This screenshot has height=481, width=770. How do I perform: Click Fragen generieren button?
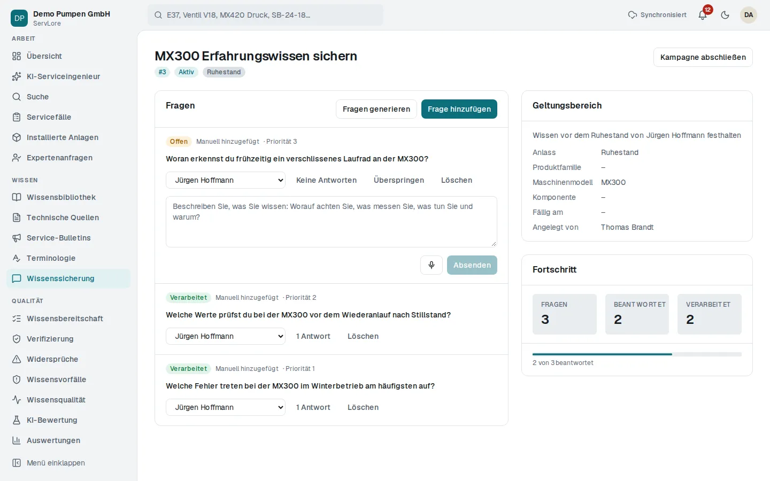pos(376,109)
